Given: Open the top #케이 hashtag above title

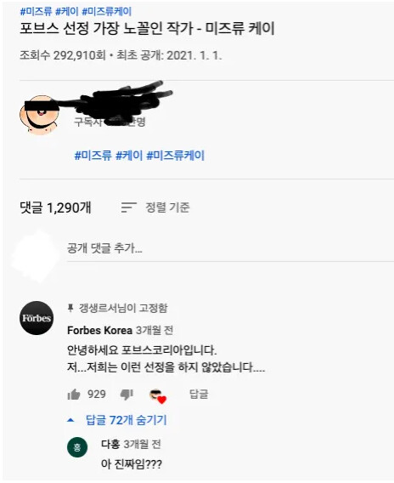Looking at the screenshot, I should (x=67, y=11).
